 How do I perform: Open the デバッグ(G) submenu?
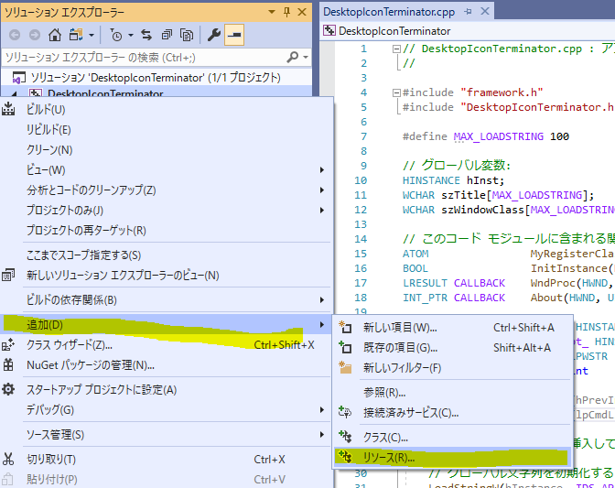pos(167,410)
